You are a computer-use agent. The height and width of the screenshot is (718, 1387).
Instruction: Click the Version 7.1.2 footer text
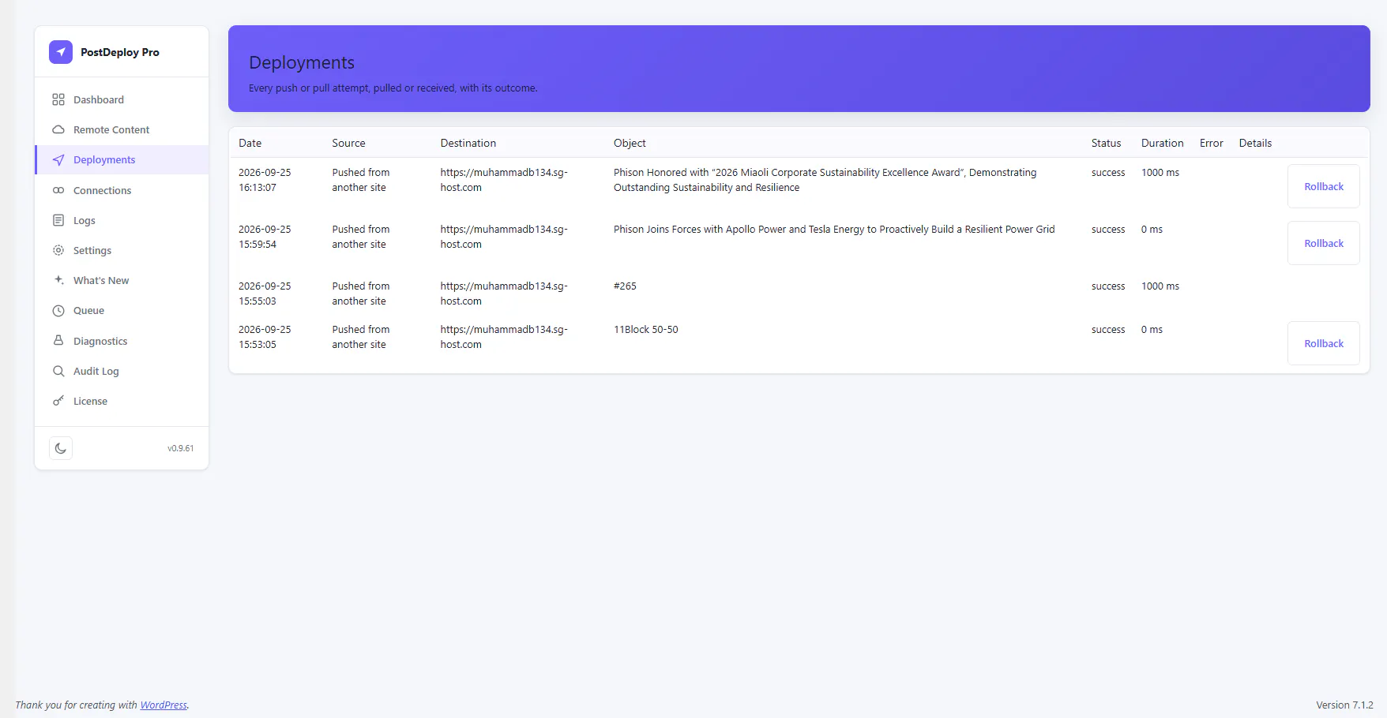1344,705
